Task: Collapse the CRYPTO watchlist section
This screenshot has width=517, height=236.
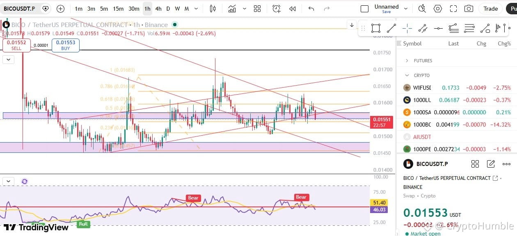Action: (407, 75)
